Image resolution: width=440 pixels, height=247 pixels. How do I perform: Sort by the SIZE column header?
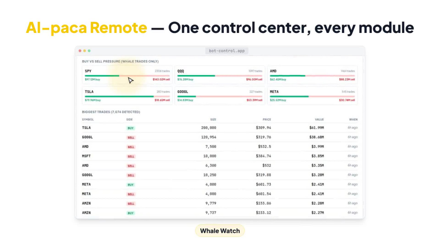point(213,119)
